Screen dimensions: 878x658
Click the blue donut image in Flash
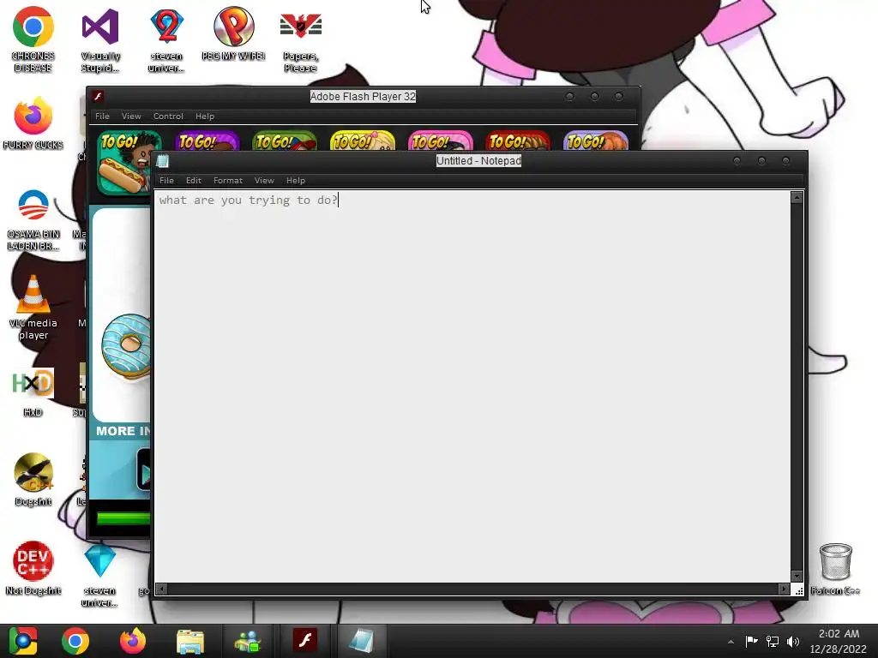[x=127, y=346]
